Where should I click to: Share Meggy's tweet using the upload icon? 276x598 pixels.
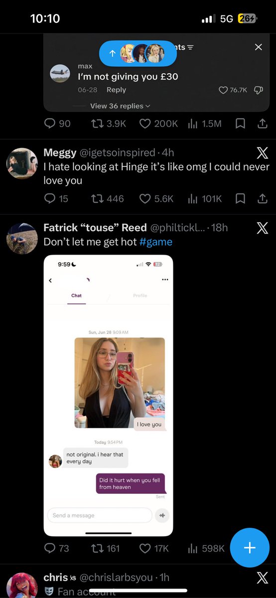(x=262, y=198)
